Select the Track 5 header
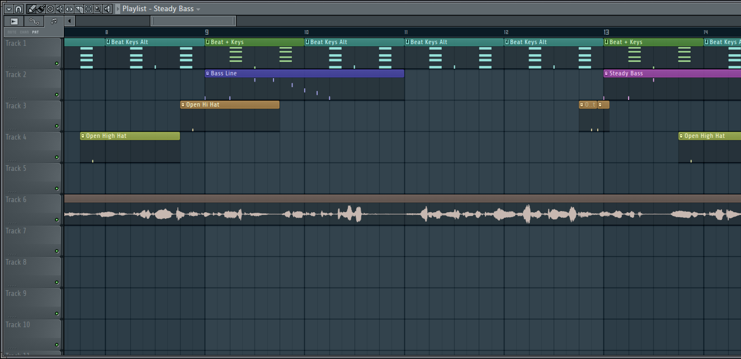 32,179
